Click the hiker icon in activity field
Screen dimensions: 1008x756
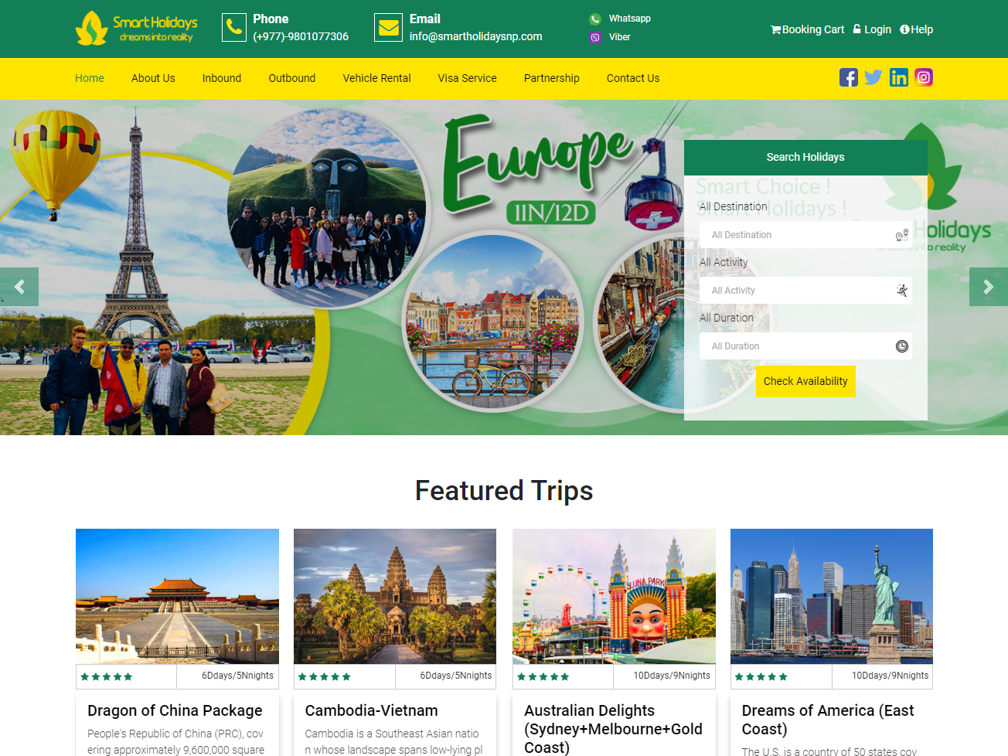pos(902,291)
